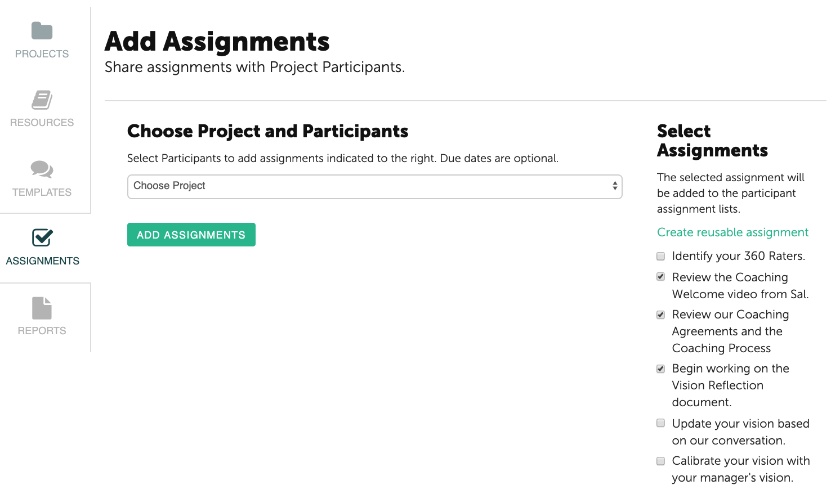Open the Templates speech bubbles icon
This screenshot has width=831, height=494.
pos(42,169)
